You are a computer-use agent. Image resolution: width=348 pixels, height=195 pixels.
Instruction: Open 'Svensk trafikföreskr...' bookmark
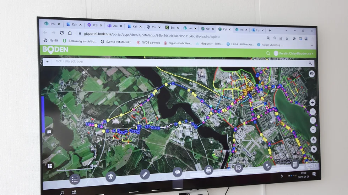(x=117, y=42)
